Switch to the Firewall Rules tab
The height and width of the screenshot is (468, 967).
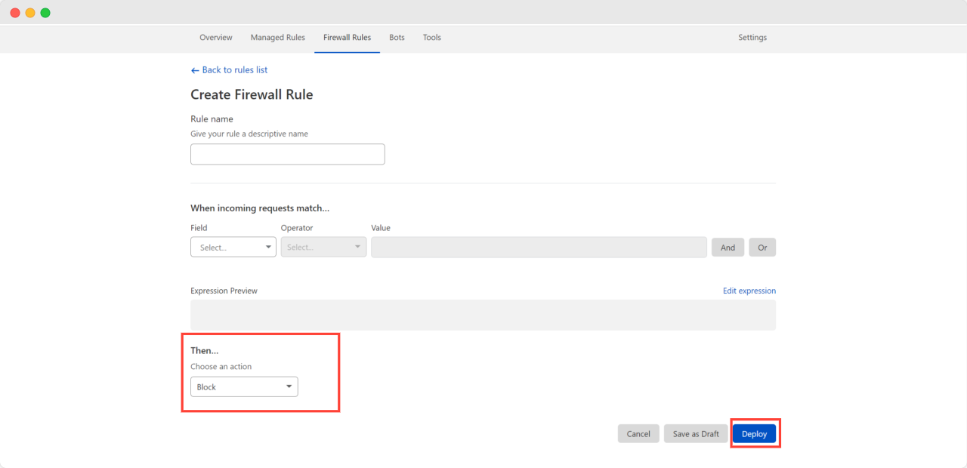(347, 37)
